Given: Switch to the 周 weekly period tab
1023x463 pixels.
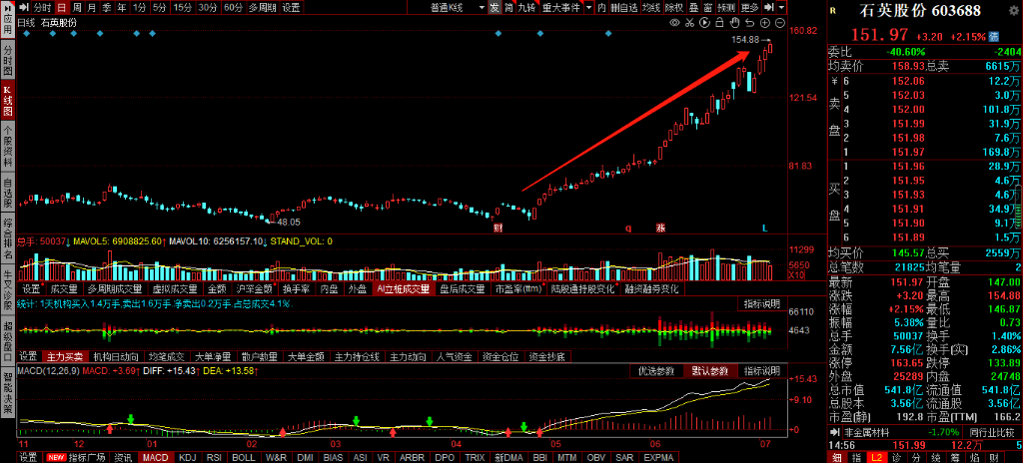Looking at the screenshot, I should pyautogui.click(x=75, y=7).
